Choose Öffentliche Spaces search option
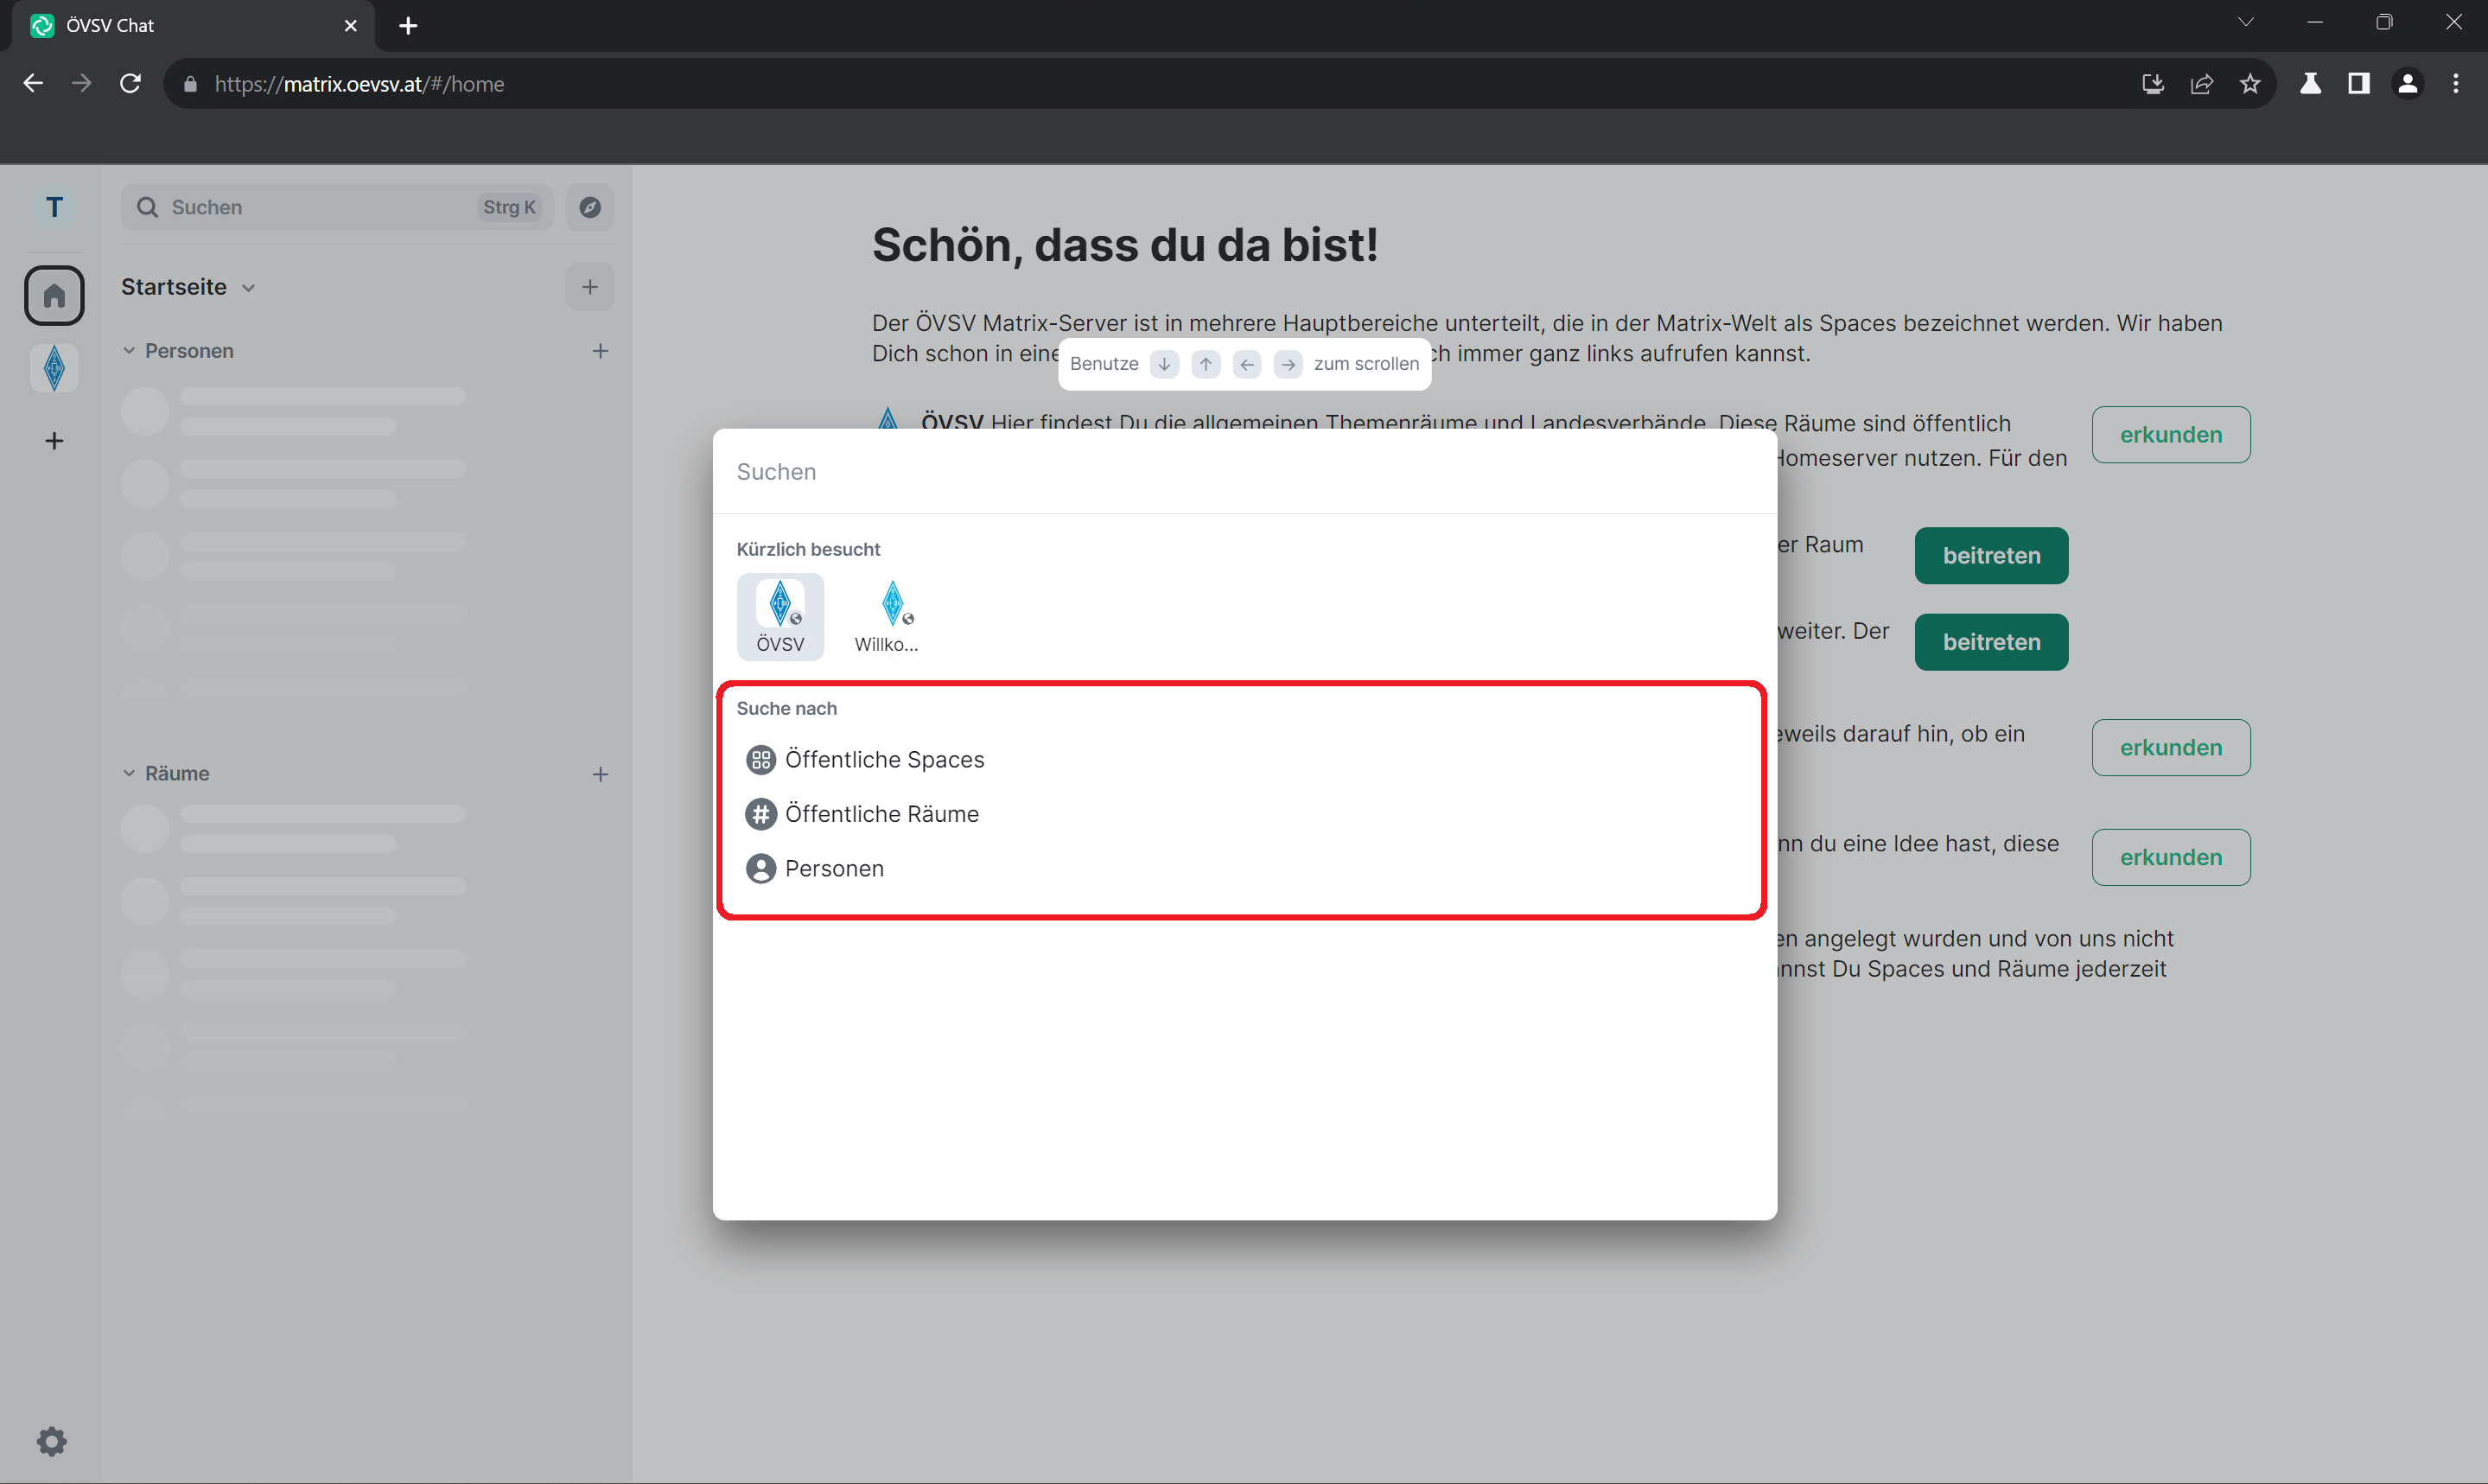 [x=1243, y=760]
